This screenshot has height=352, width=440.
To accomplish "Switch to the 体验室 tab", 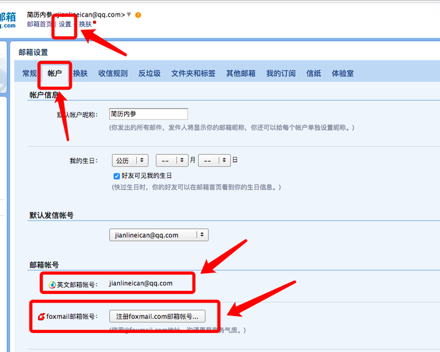I will (x=342, y=73).
